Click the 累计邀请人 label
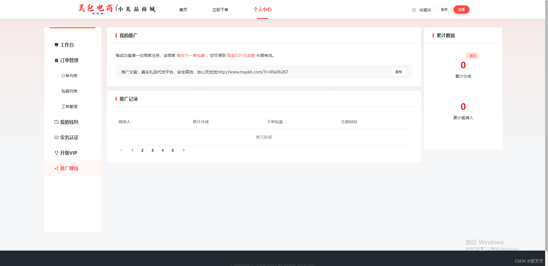Screen dimensions: 548x266 (x=463, y=118)
